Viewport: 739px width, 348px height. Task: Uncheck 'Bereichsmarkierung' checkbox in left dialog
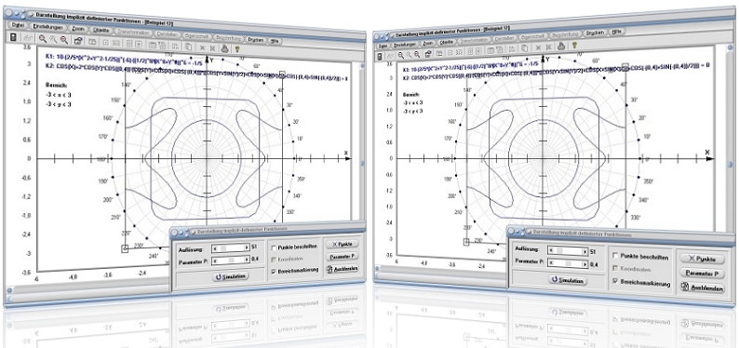click(274, 272)
